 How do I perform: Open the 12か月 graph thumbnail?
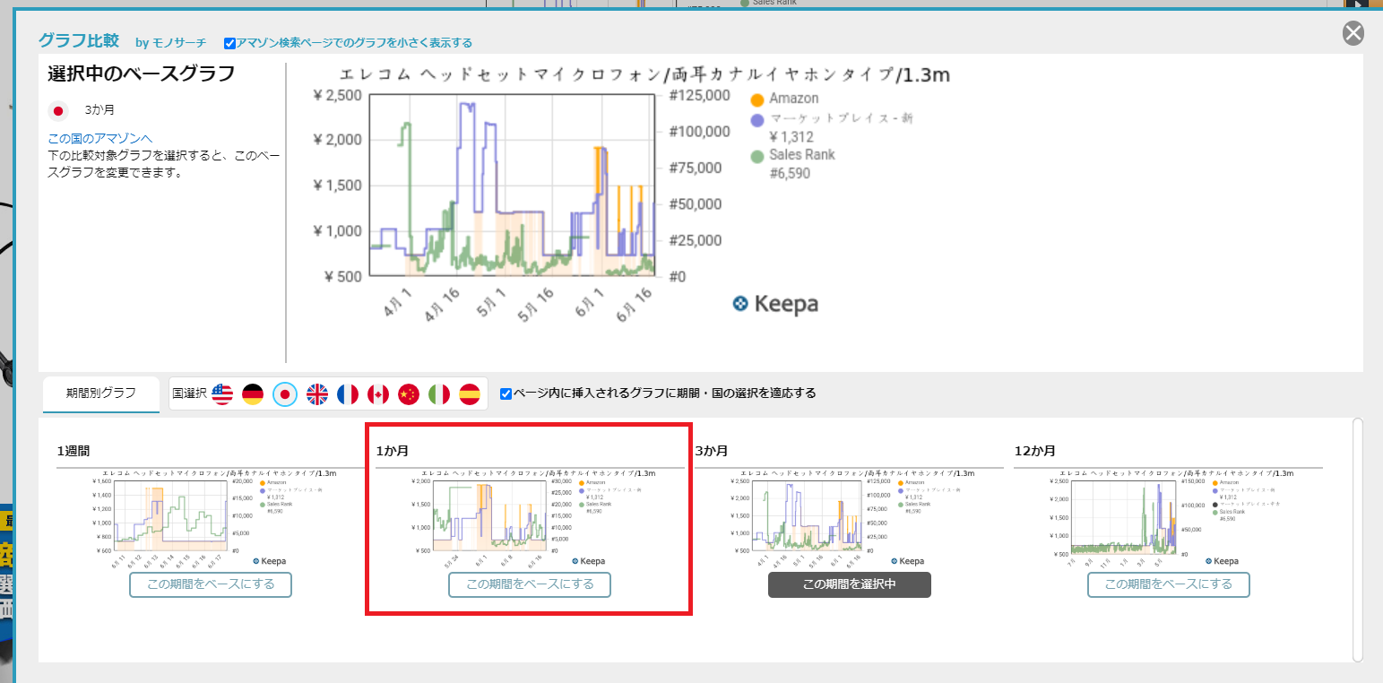pyautogui.click(x=1169, y=517)
